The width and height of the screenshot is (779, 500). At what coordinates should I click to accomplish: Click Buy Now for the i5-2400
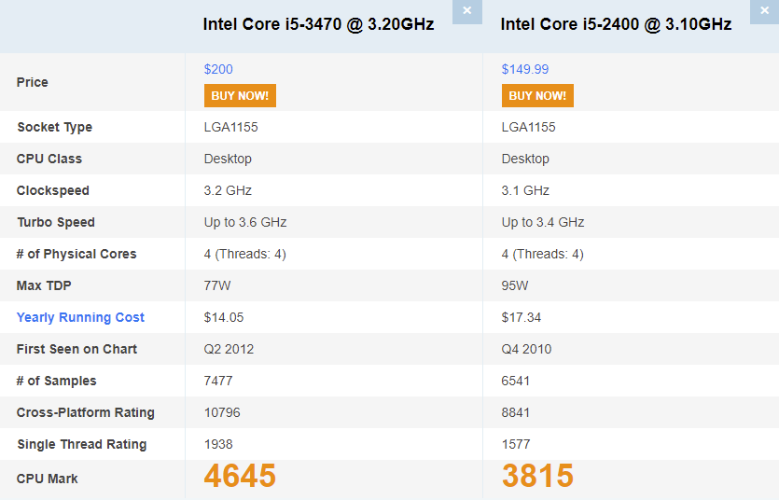(537, 95)
